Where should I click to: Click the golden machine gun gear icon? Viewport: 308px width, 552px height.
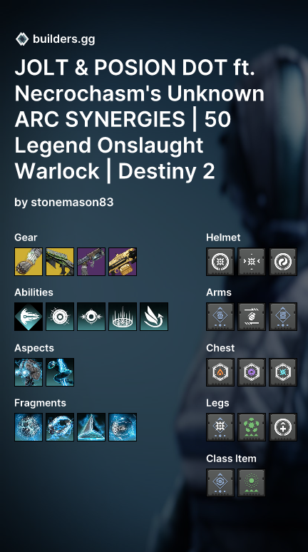click(x=123, y=262)
